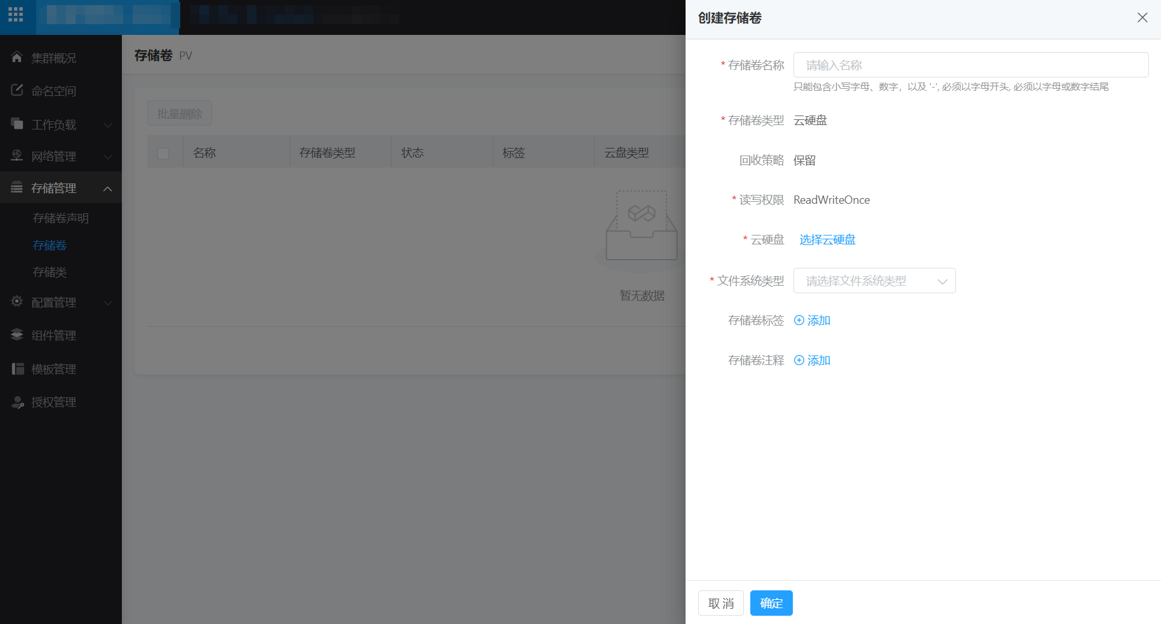Click 添加 for 存储卷标签
This screenshot has height=624, width=1161.
pyautogui.click(x=818, y=321)
